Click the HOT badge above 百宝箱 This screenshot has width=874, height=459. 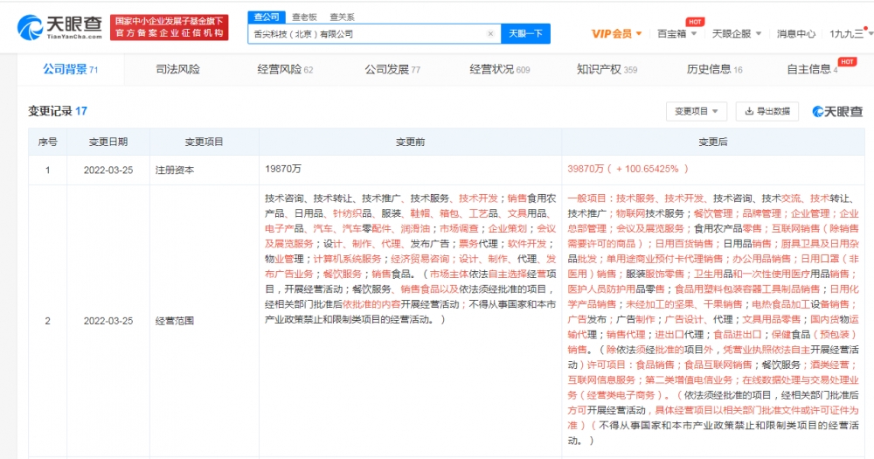695,22
